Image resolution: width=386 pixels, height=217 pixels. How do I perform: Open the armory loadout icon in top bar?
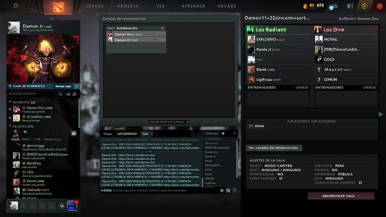(x=350, y=6)
